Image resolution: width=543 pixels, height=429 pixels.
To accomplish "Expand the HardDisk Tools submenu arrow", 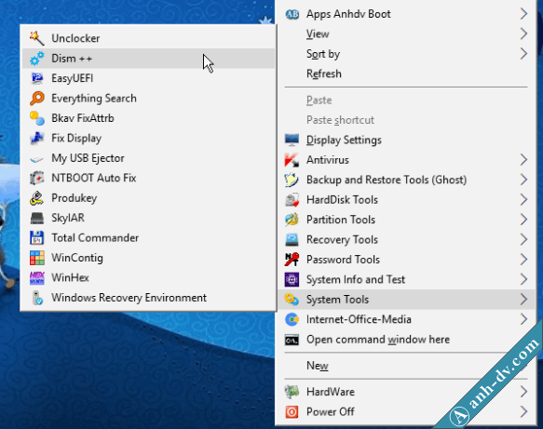I will 523,200.
